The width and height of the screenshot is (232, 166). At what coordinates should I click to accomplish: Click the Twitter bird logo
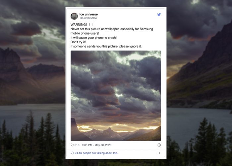[x=159, y=15]
